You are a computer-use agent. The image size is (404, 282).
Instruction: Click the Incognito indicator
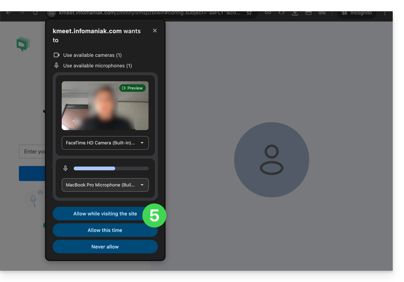point(356,13)
